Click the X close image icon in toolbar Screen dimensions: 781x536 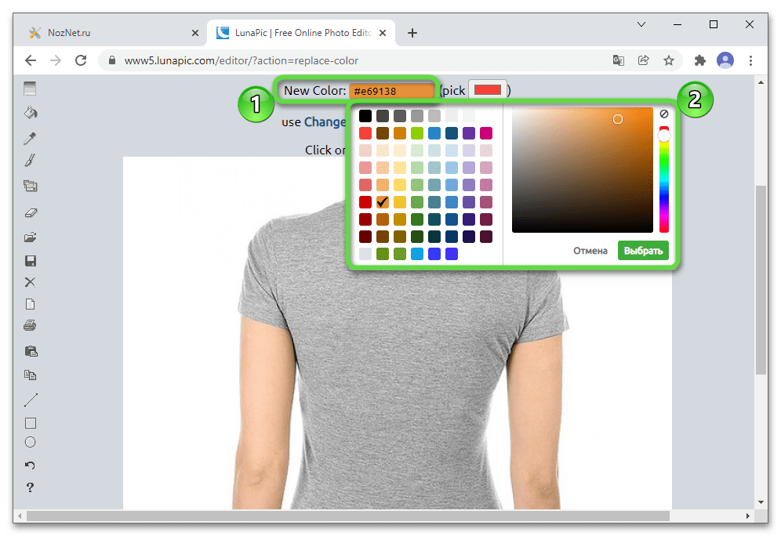click(x=30, y=282)
